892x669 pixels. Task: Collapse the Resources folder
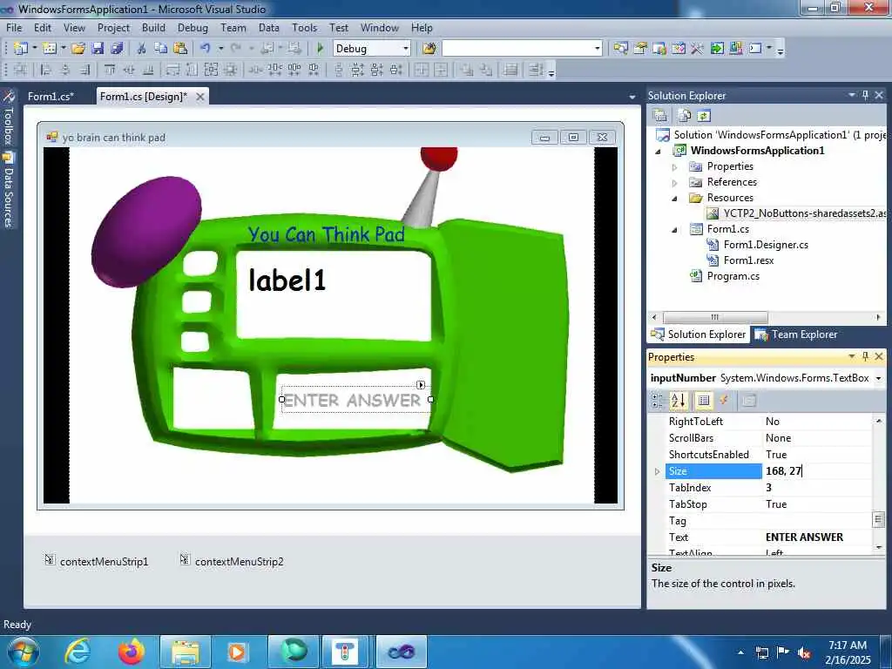(675, 199)
